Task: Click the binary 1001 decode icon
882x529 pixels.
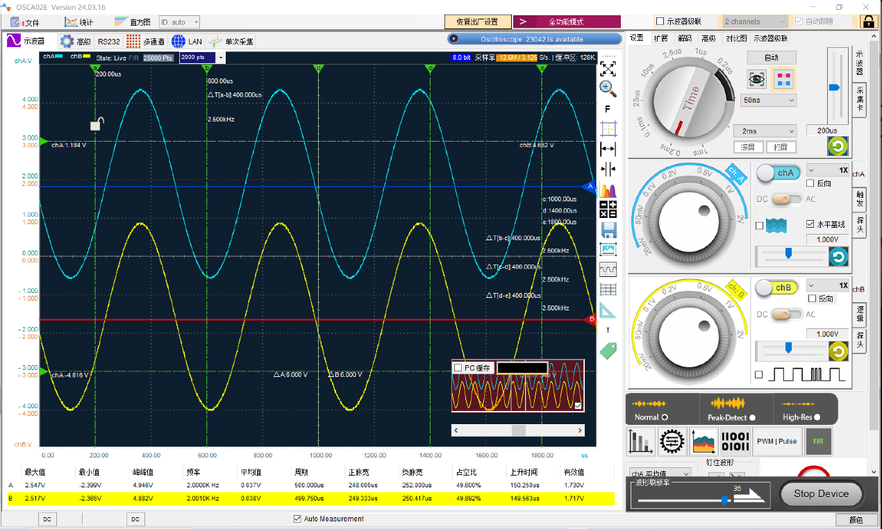Action: 735,441
